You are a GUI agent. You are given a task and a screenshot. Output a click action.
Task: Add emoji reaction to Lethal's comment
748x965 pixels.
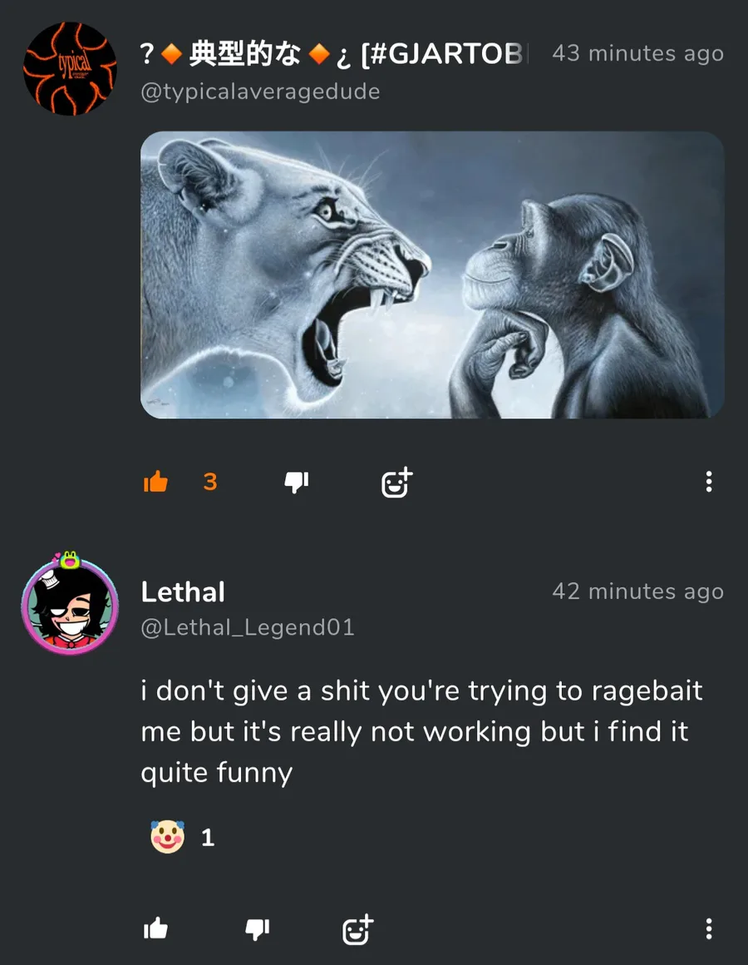point(357,930)
